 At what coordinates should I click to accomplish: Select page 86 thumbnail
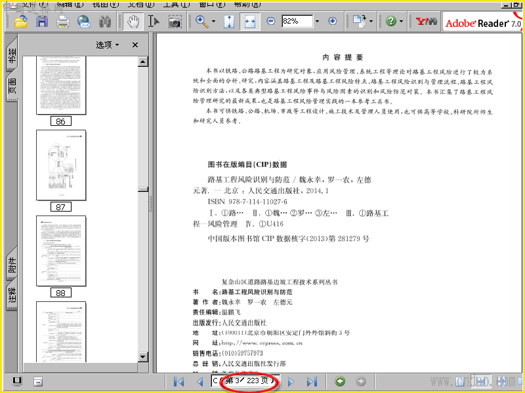click(61, 86)
